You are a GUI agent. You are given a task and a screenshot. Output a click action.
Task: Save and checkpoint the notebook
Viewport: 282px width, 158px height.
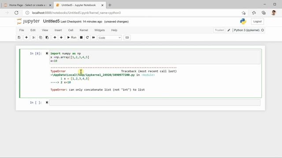pos(19,37)
